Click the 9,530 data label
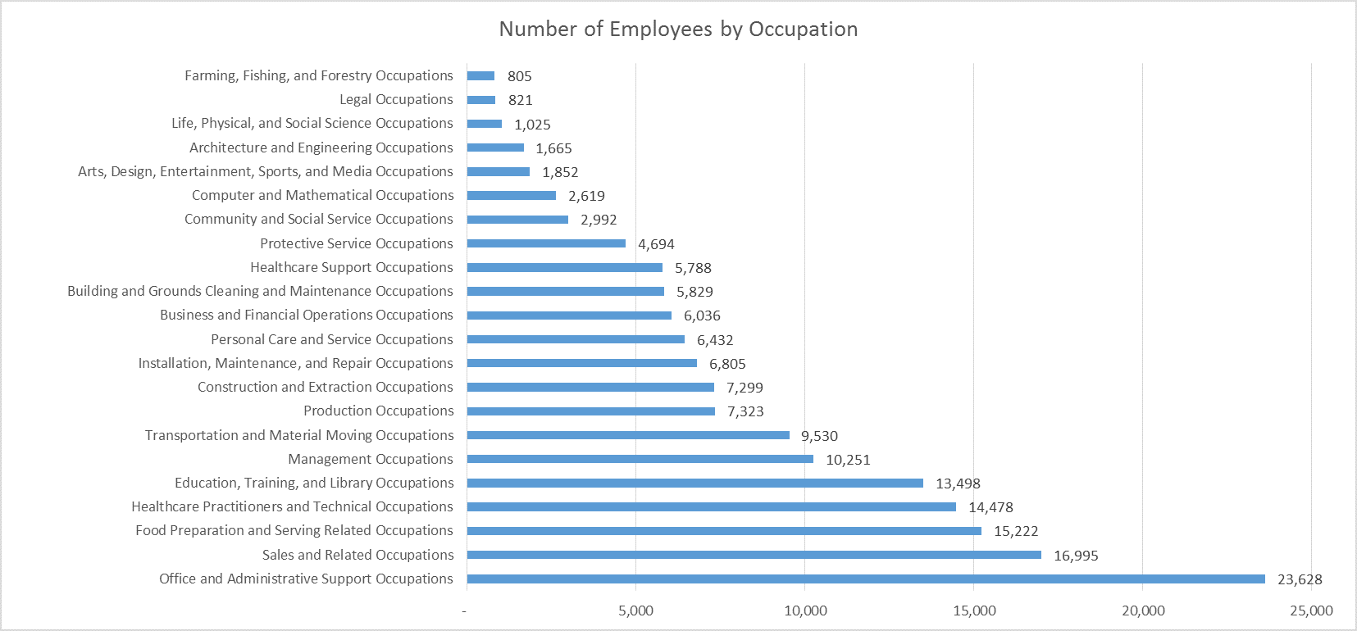The height and width of the screenshot is (631, 1357). pyautogui.click(x=819, y=436)
